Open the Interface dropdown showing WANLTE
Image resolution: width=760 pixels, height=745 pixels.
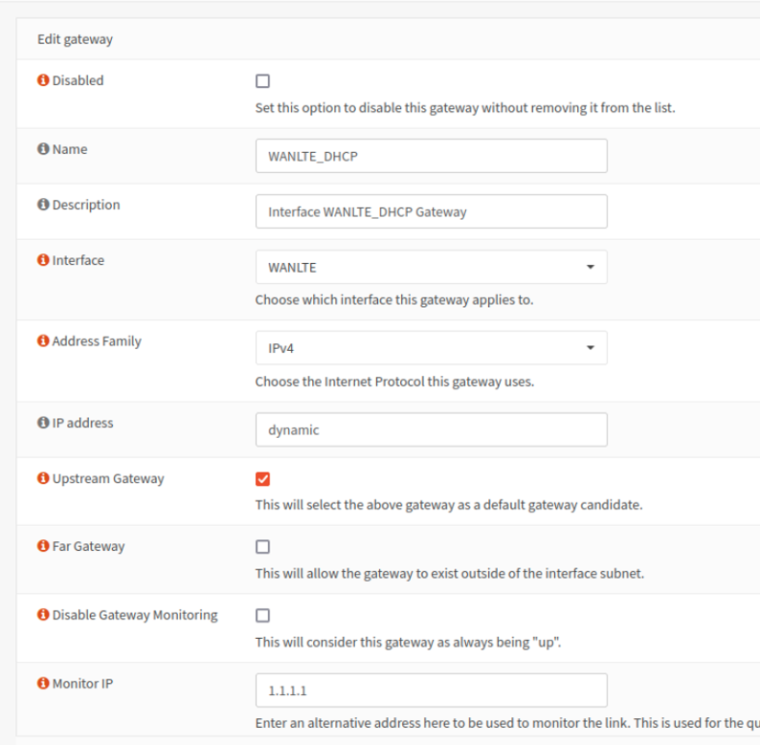pyautogui.click(x=432, y=267)
